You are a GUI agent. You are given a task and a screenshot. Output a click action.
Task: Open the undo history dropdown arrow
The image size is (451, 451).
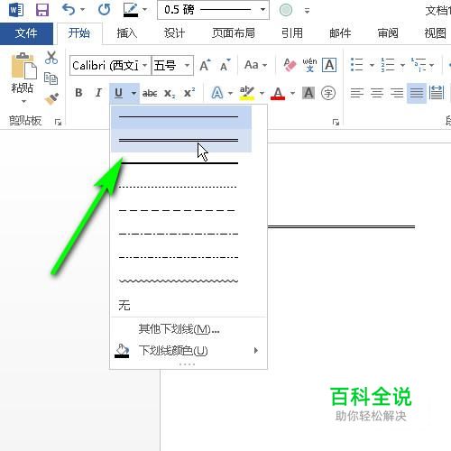[x=82, y=10]
